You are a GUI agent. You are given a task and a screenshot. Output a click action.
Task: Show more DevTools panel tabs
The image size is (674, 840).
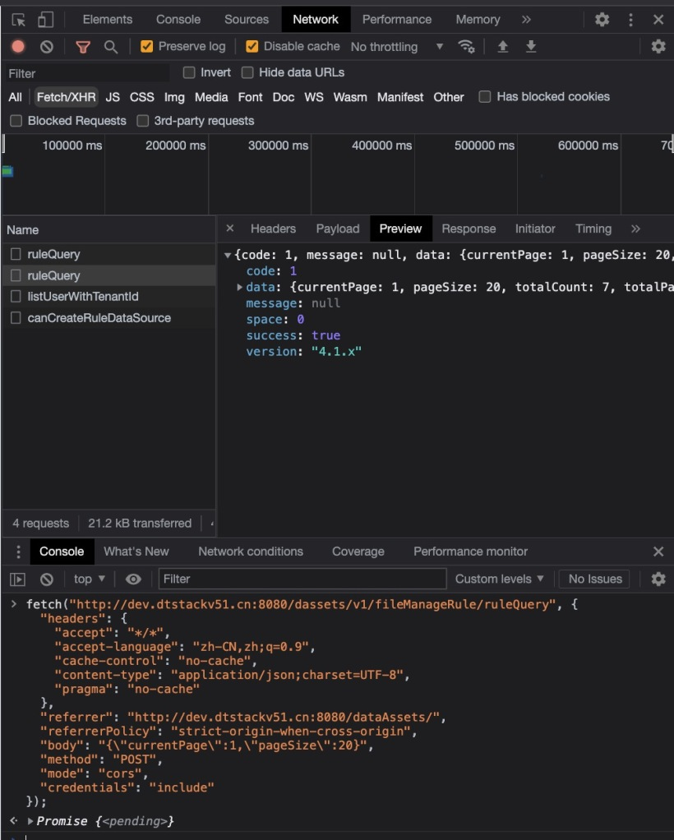click(x=526, y=20)
